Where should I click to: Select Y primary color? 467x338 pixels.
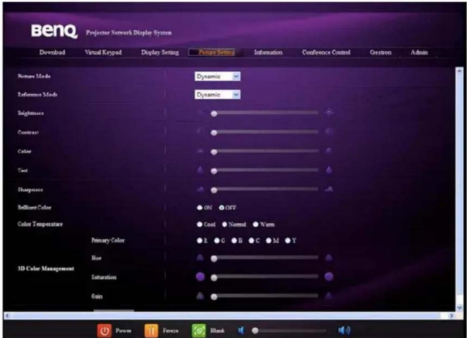[x=288, y=241]
